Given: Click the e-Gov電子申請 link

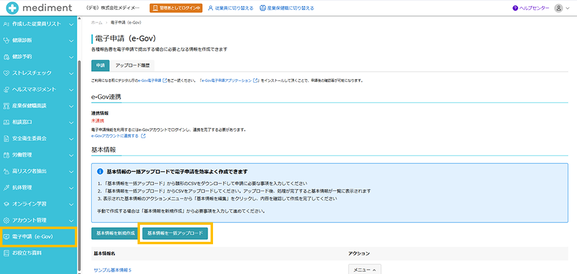Looking at the screenshot, I should [150, 80].
